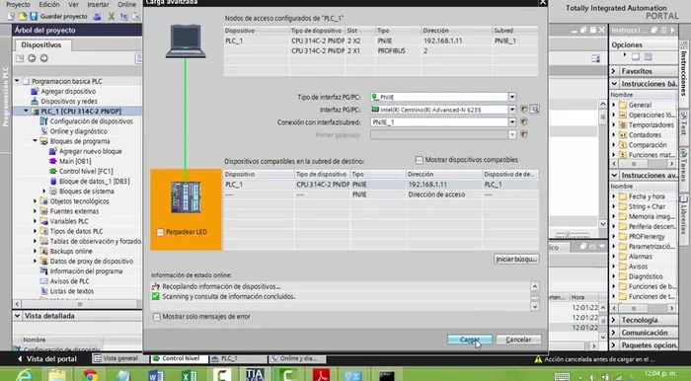Switch to the Dispositivos tab
691x381 pixels.
41,45
